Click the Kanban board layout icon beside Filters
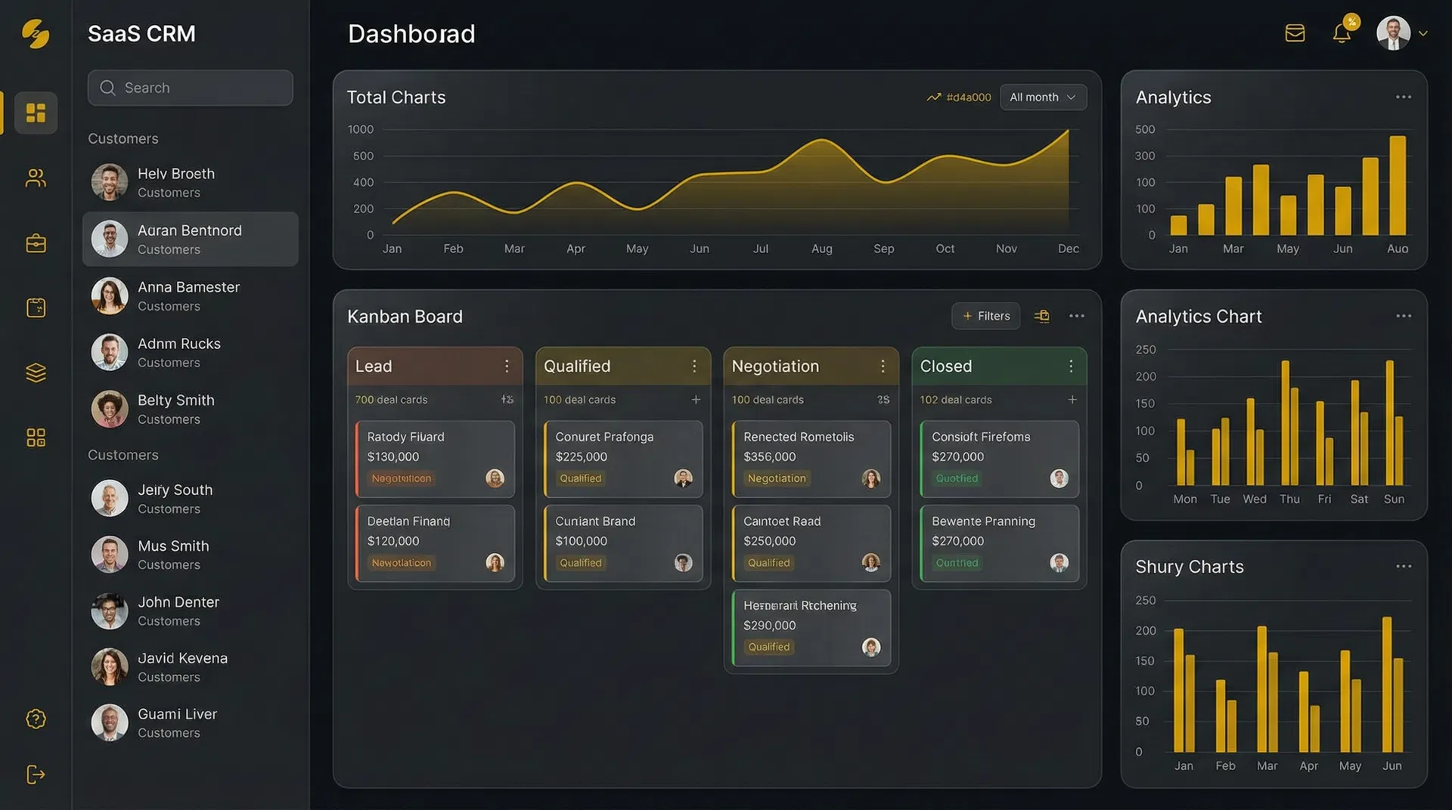 (x=1042, y=316)
